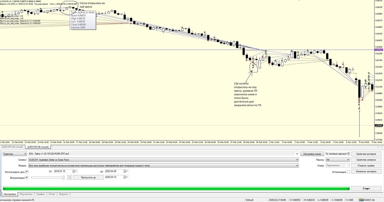Select the inactive AUDCHF,H4 (visual) chart tab

click(13, 147)
